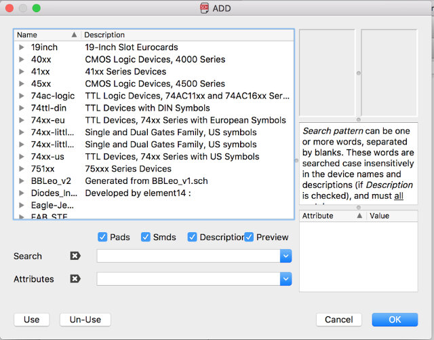The image size is (434, 340).
Task: Expand the 40xx library tree
Action: coord(21,59)
